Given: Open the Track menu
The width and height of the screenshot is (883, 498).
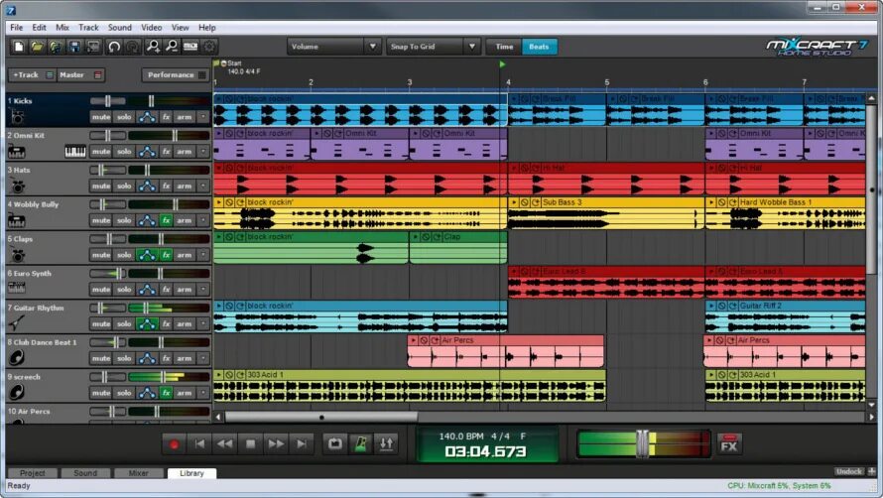Looking at the screenshot, I should pos(88,27).
